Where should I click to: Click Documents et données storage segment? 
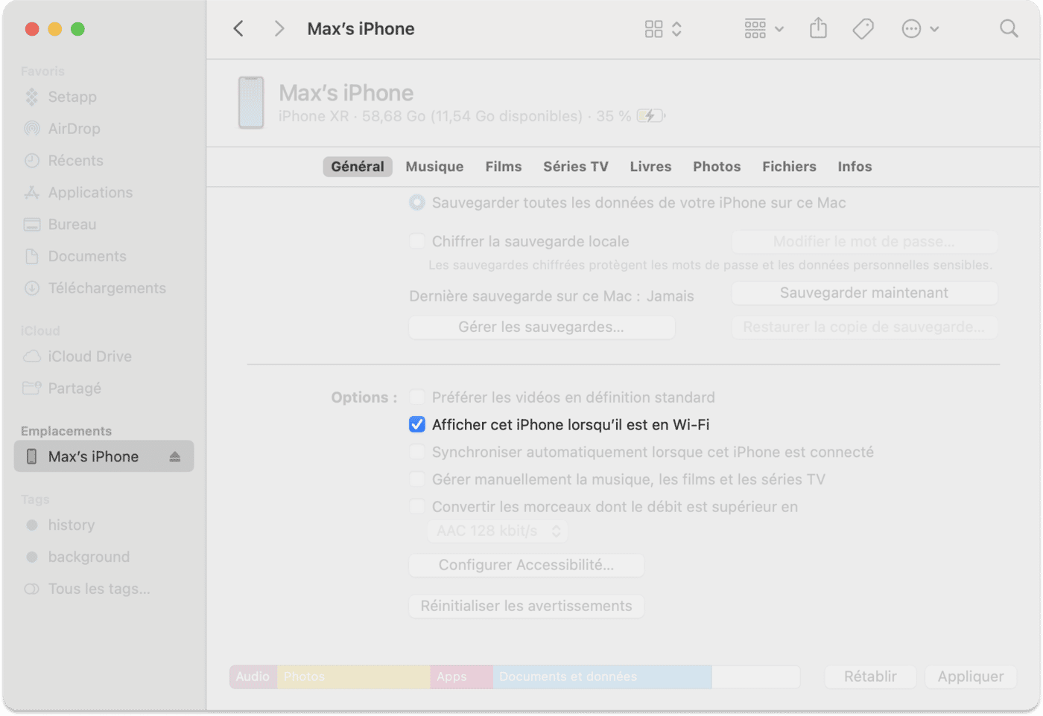click(x=602, y=677)
